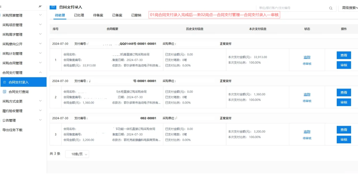Viewport: 358px width, 179px height.
Task: Click 合同金额 33,913.00 in row 1
Action: tap(79, 65)
